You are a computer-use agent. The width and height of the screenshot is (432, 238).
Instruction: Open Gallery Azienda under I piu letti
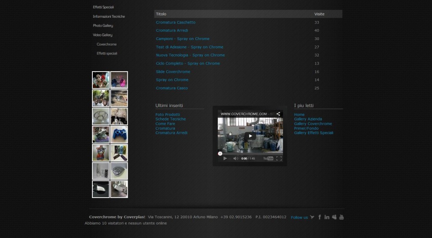tap(308, 119)
